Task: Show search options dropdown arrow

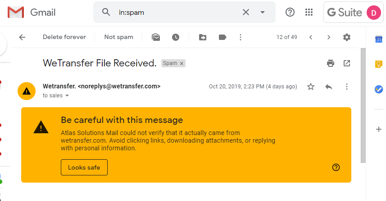Action: pyautogui.click(x=263, y=12)
